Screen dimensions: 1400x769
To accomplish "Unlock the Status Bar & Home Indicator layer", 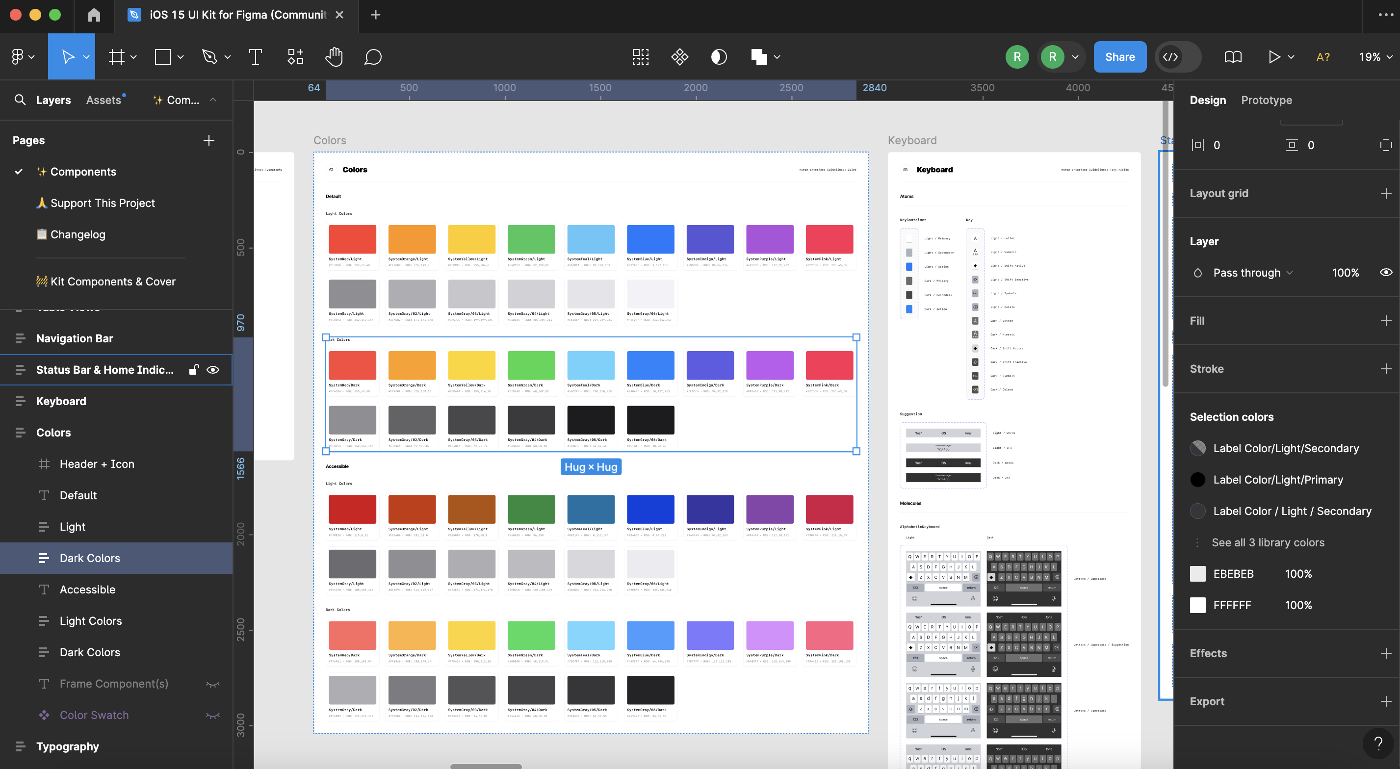I will pos(193,370).
